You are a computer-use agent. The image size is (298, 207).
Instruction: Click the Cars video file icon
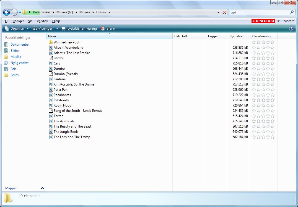tap(51, 63)
